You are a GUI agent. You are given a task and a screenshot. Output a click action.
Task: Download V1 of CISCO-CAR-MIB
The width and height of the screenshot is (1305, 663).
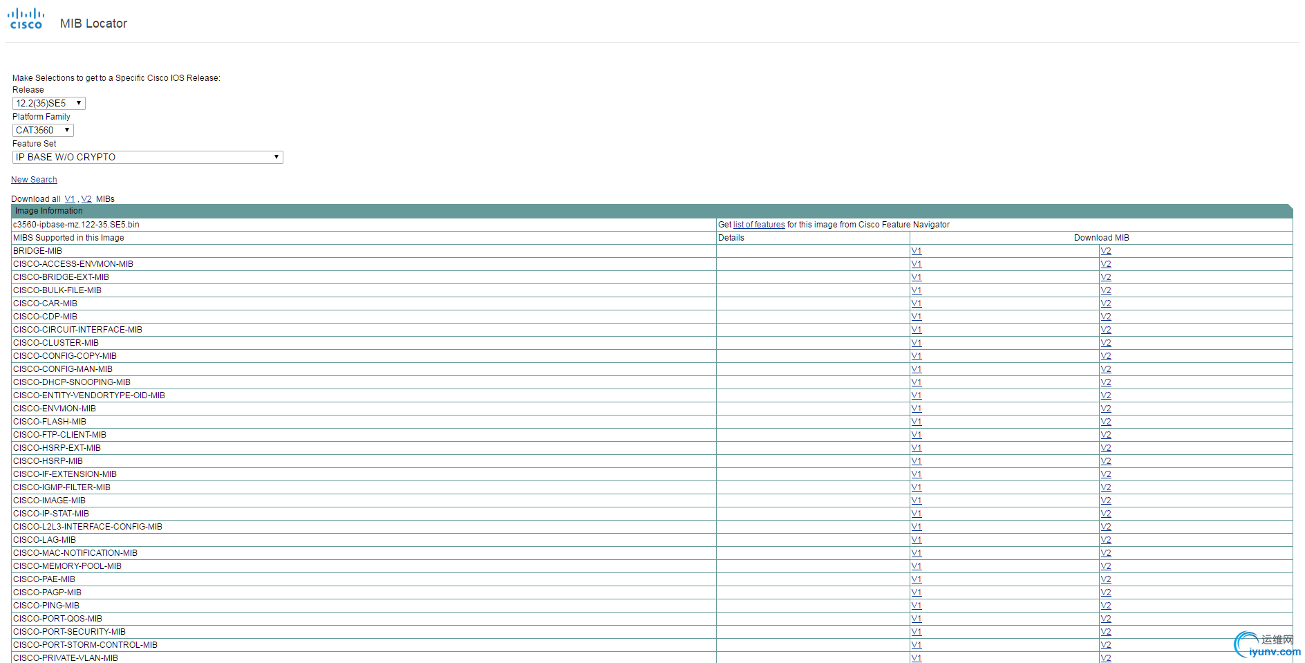[917, 304]
